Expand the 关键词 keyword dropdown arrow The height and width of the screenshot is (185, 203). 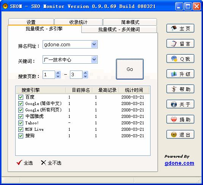[x=94, y=60]
